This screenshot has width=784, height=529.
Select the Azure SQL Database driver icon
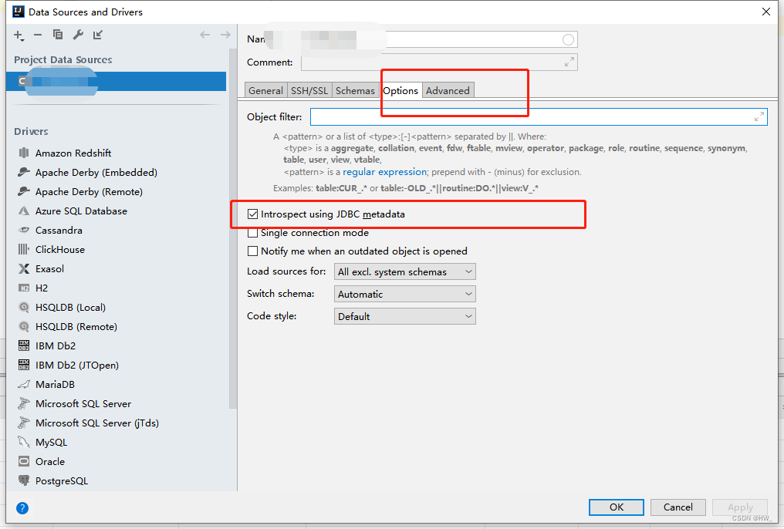pyautogui.click(x=23, y=211)
